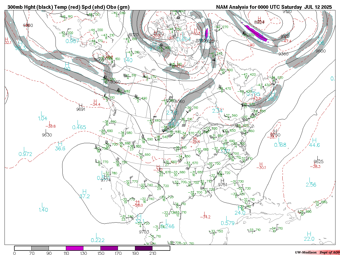Click the cyan H marker labeled 37.2
The width and height of the screenshot is (340, 255).
84,192
